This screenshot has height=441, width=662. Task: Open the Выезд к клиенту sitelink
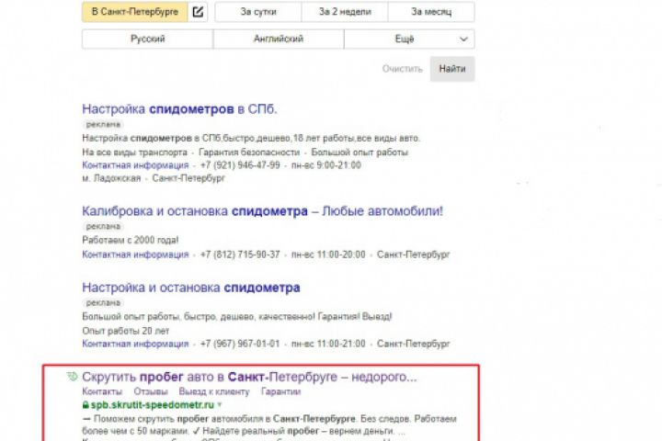tap(214, 391)
